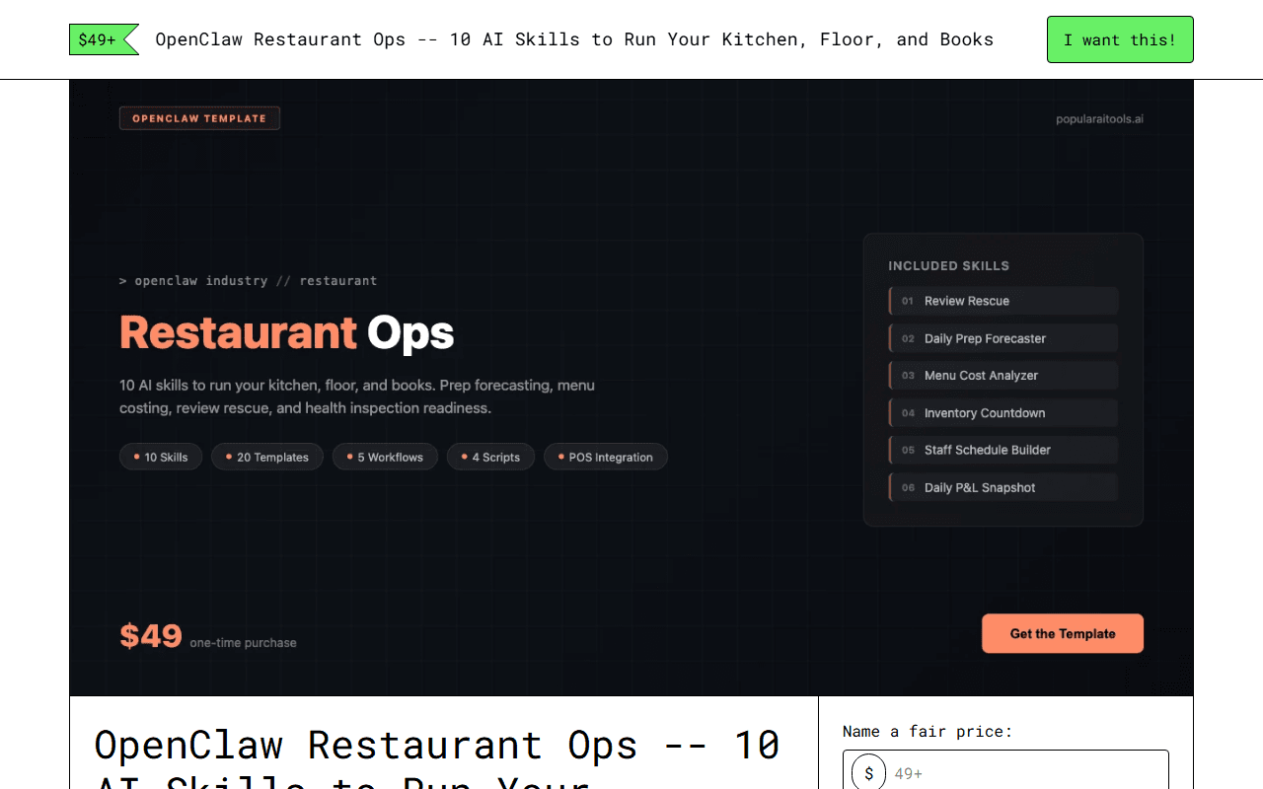This screenshot has height=789, width=1263.
Task: Select the Menu Cost Analyzer skill
Action: [x=1003, y=375]
